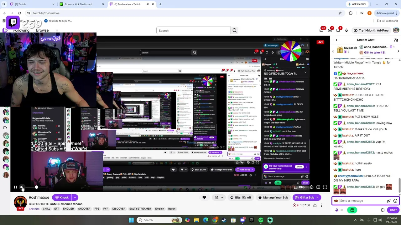
Task: Show previous gift leaderboard entry
Action: point(333,51)
